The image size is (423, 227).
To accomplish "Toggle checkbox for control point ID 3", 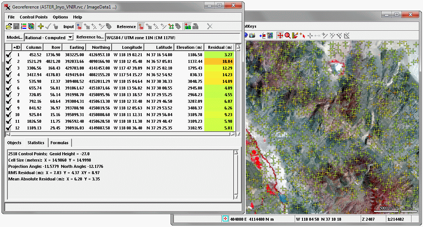I will tap(9, 68).
